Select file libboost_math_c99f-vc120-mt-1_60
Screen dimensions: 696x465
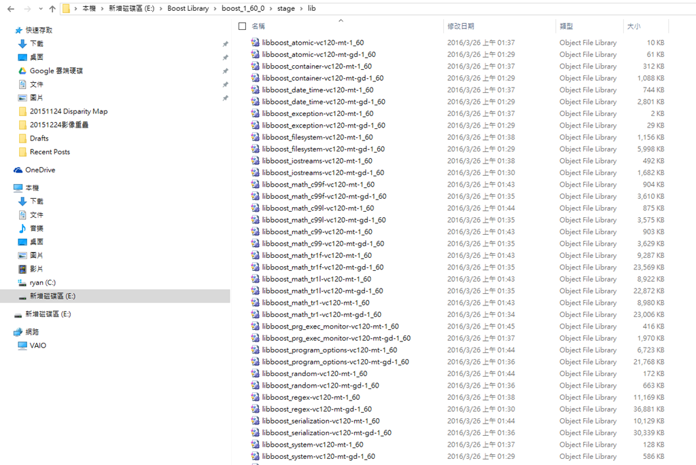318,185
